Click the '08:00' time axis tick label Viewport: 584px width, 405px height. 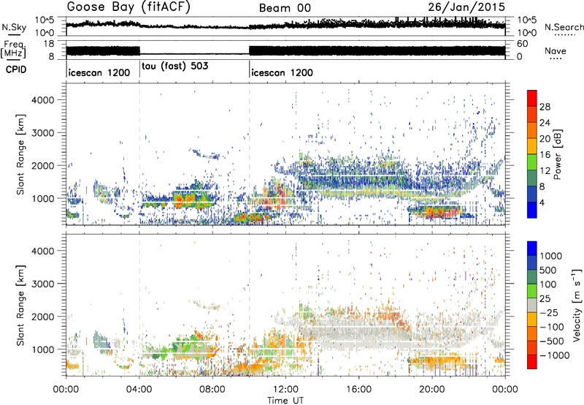pyautogui.click(x=212, y=390)
